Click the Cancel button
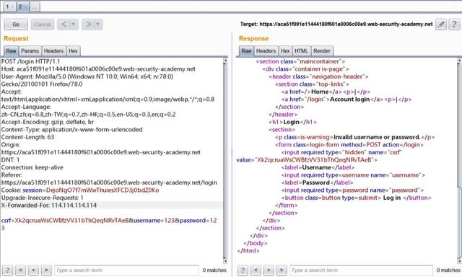The height and width of the screenshot is (277, 462). 43,25
